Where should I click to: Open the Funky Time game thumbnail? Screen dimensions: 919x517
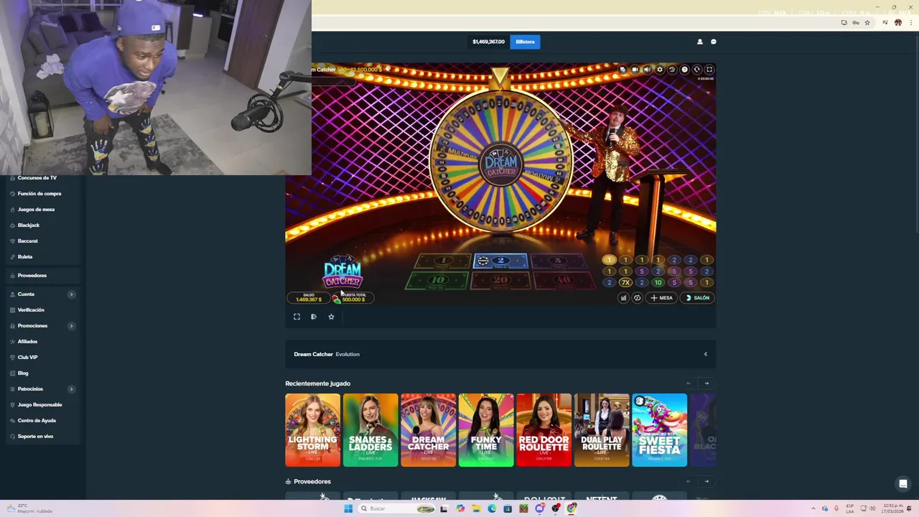coord(486,430)
